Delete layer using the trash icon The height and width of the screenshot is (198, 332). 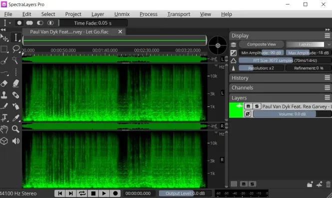[328, 184]
